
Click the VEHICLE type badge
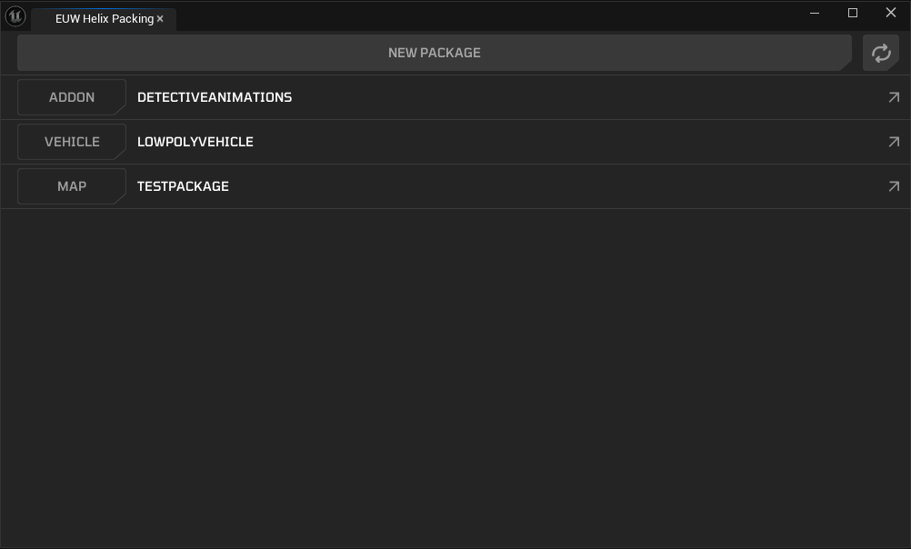[x=71, y=142]
